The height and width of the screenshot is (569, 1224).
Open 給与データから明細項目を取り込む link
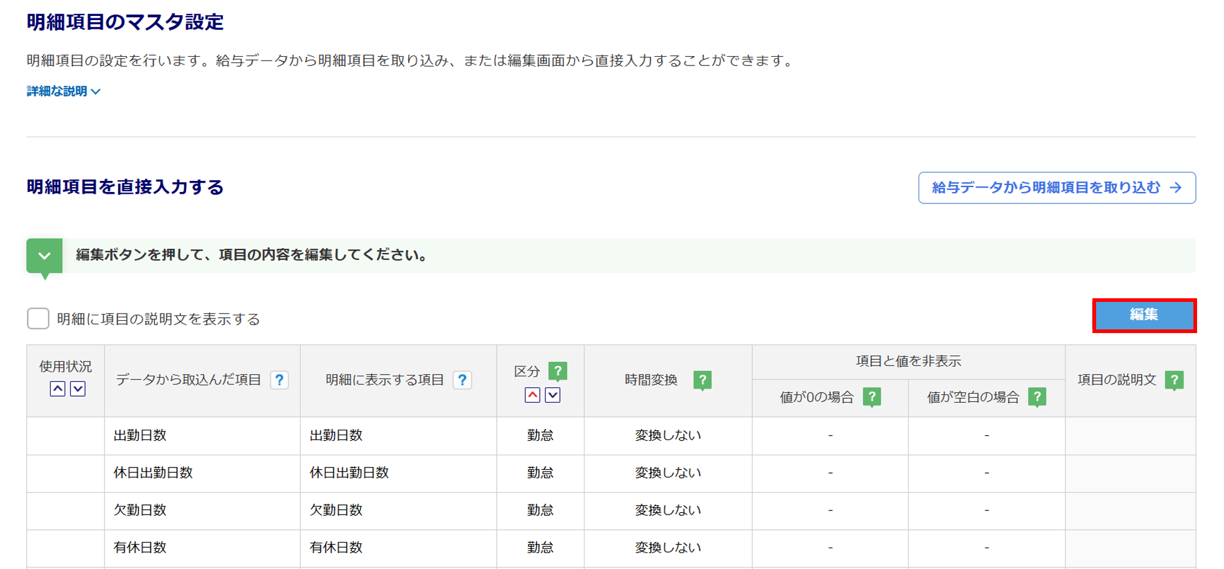1056,188
